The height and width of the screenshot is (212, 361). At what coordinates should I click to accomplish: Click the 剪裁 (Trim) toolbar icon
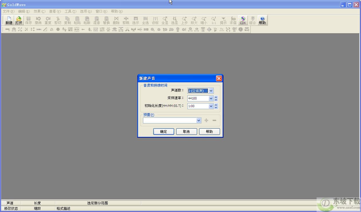point(126,20)
